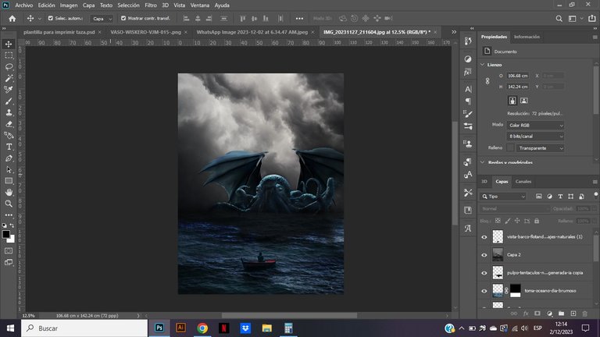Screen dimensions: 600x337
Task: Swap foreground and background colors
Action: [x=12, y=225]
